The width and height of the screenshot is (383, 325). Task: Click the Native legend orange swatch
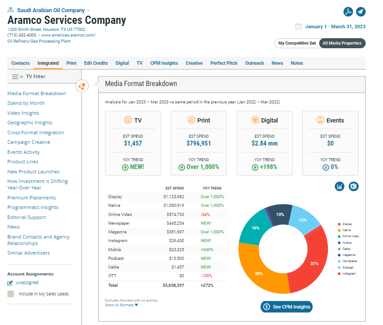[339, 230]
